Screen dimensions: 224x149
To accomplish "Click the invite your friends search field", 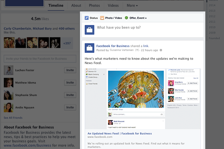I will click(x=40, y=59).
